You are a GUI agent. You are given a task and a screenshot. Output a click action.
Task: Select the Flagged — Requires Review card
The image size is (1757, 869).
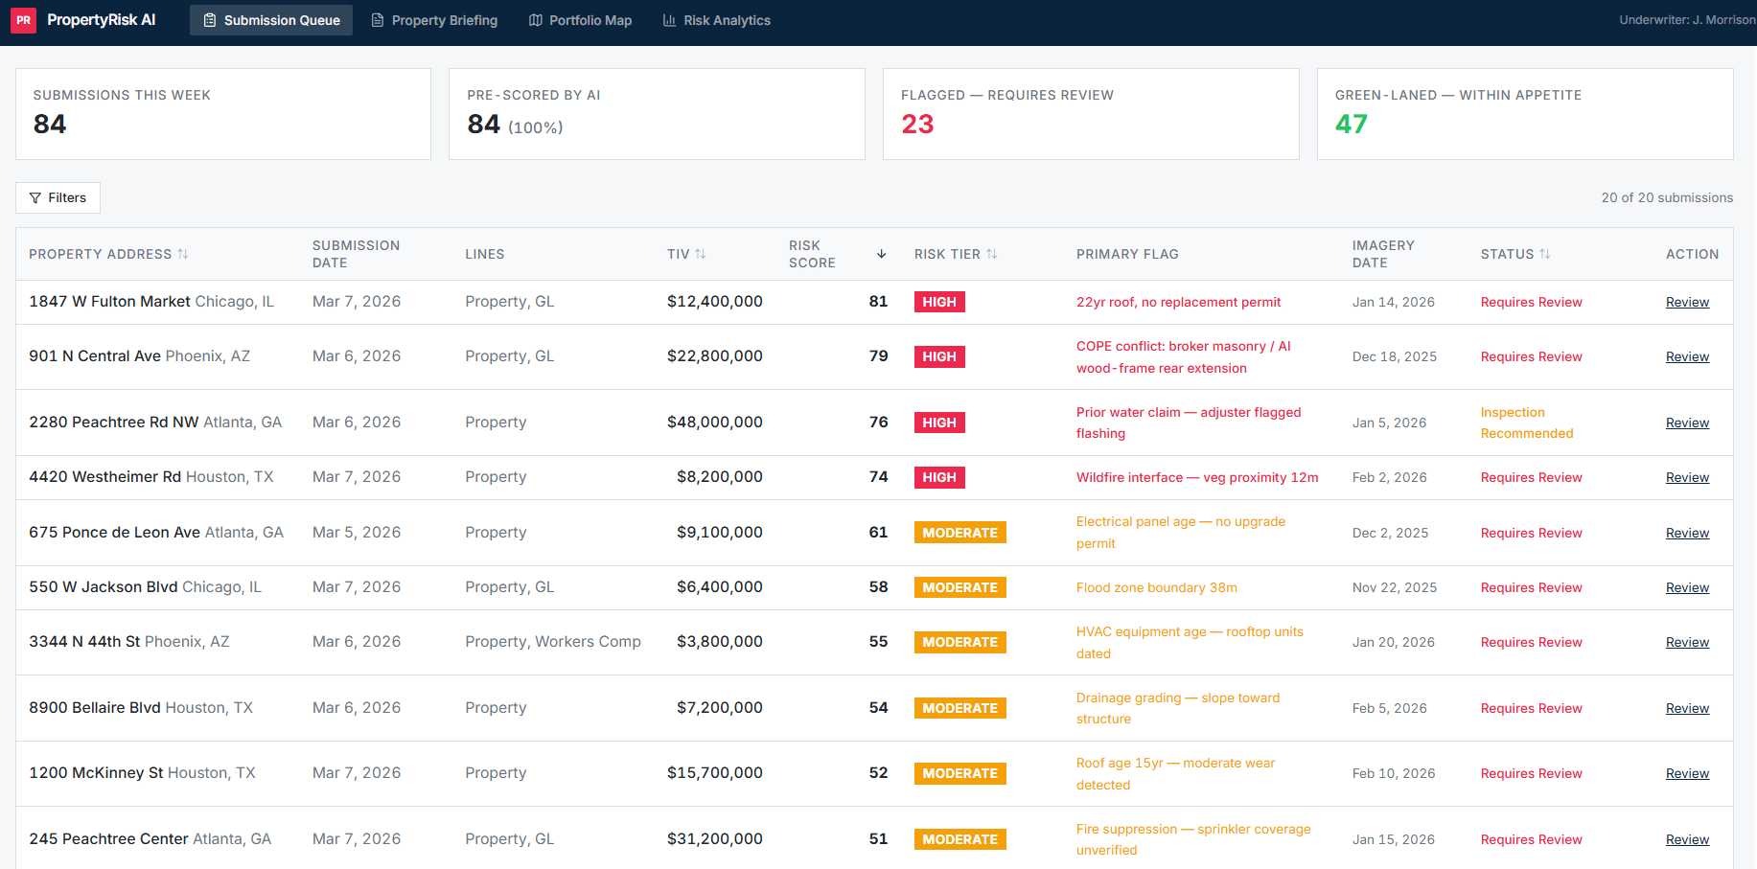(x=1091, y=114)
